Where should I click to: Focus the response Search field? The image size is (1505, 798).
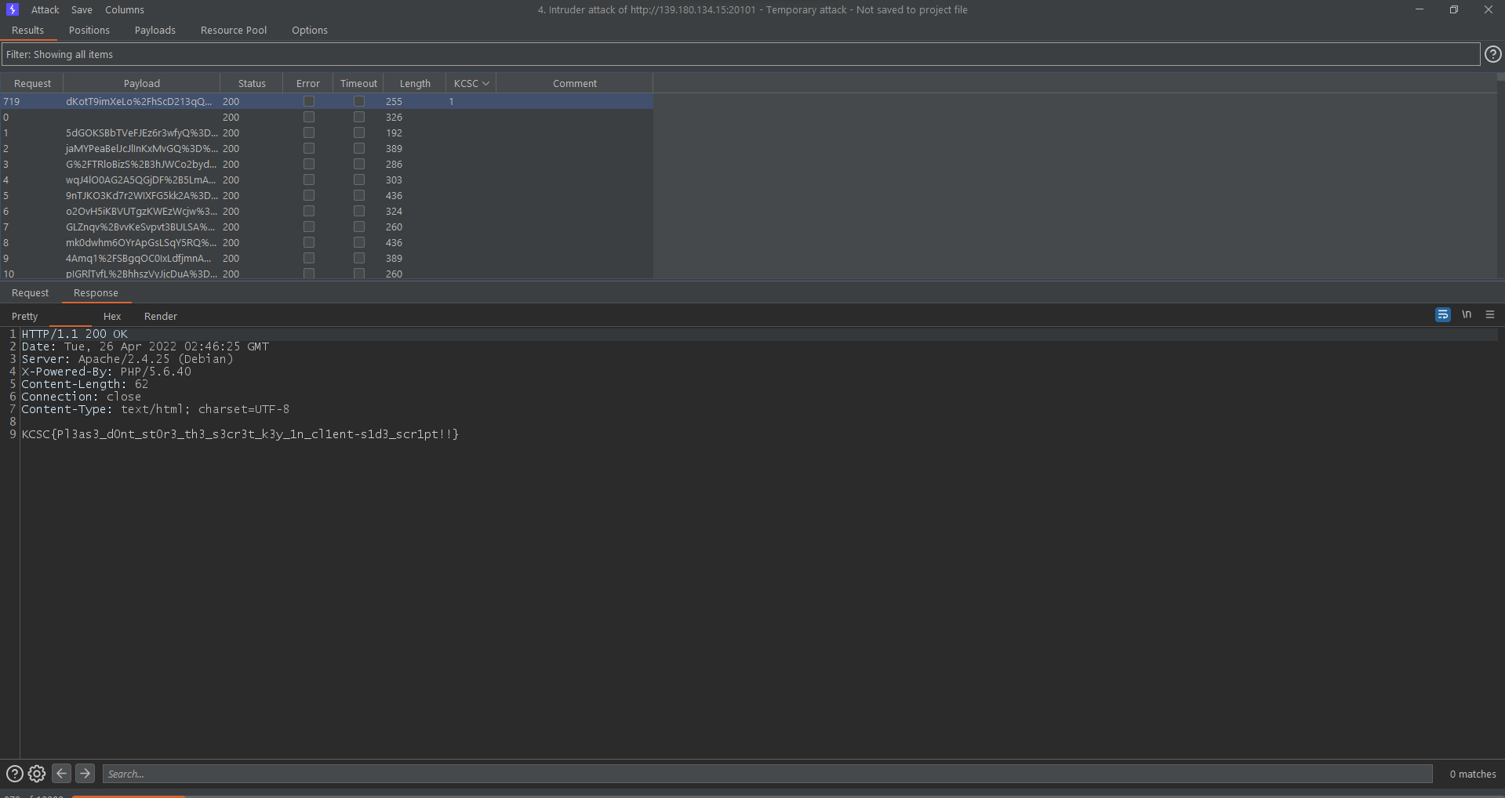(x=767, y=774)
